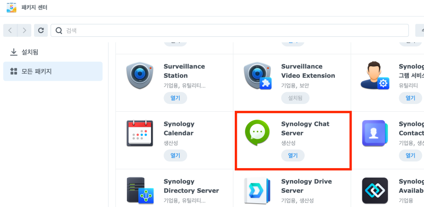Image resolution: width=424 pixels, height=207 pixels.
Task: Open Surveillance Video Extension icon
Action: pos(258,76)
